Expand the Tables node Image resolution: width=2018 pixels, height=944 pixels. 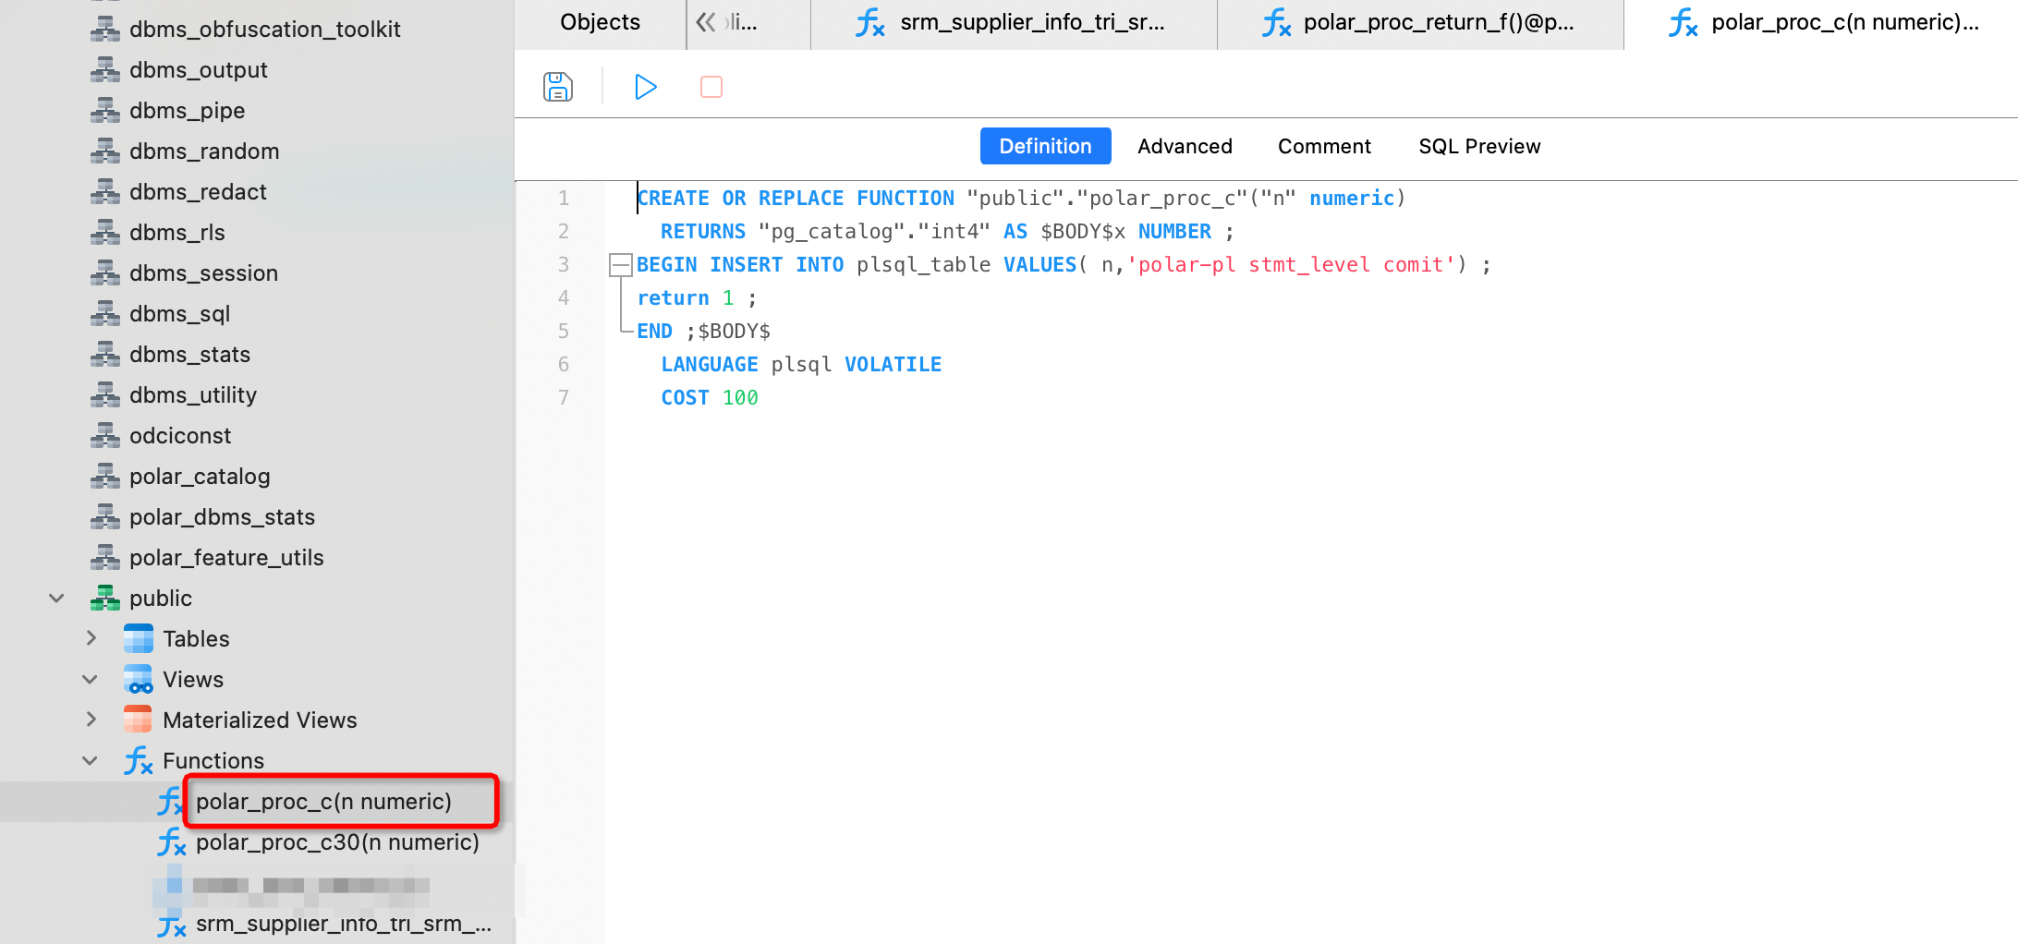pos(91,638)
